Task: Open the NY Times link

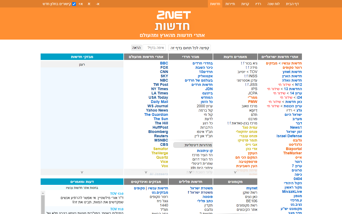Action: [x=160, y=89]
